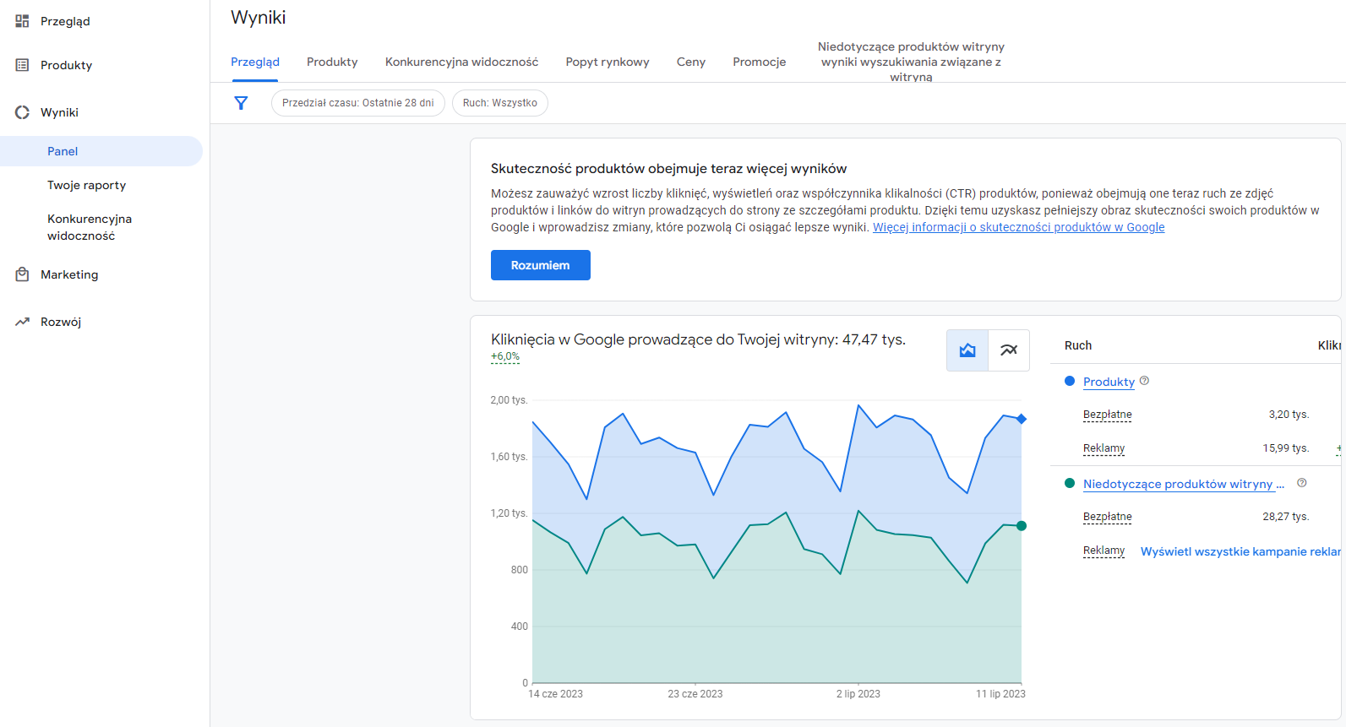Click the 28,27 tys. value
The width and height of the screenshot is (1346, 727).
point(1286,517)
